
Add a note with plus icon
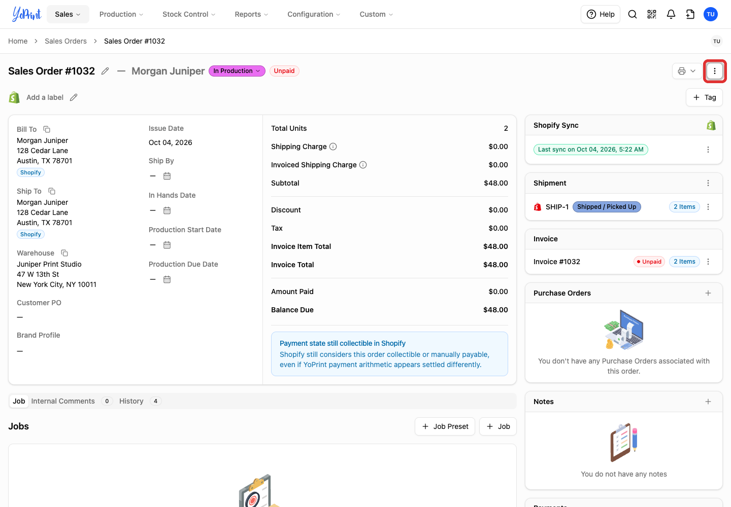tap(708, 402)
